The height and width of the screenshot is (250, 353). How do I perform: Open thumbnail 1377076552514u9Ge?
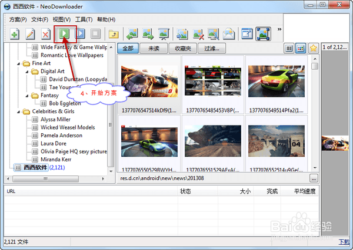point(277,141)
